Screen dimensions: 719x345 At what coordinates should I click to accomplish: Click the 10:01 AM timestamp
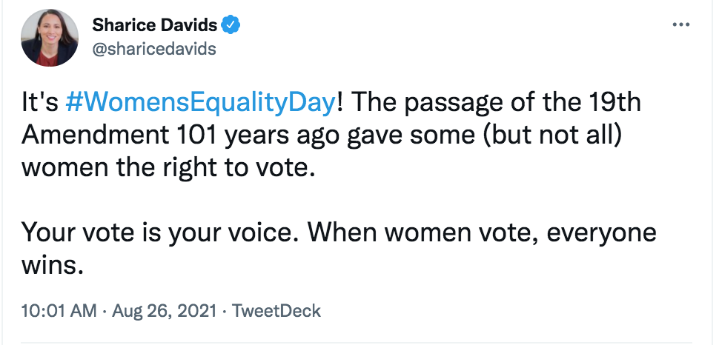point(59,310)
